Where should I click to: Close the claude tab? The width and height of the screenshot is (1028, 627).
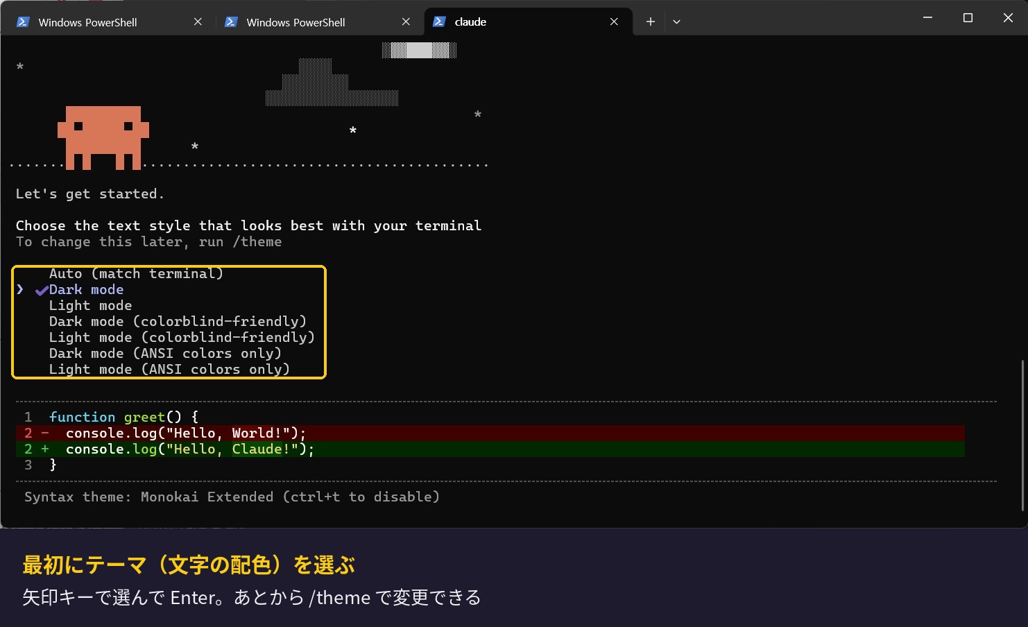[614, 22]
